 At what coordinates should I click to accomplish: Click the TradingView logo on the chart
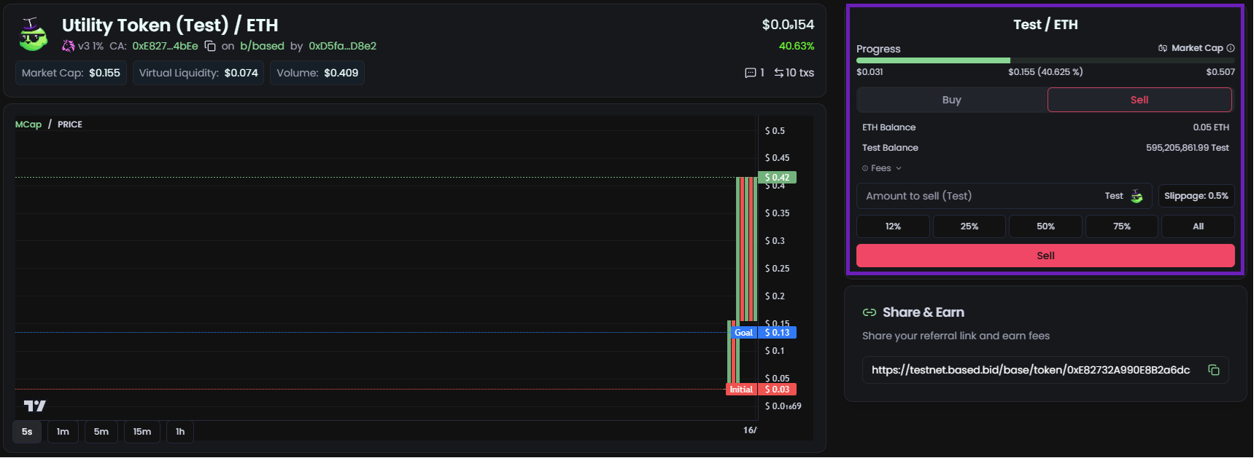34,406
